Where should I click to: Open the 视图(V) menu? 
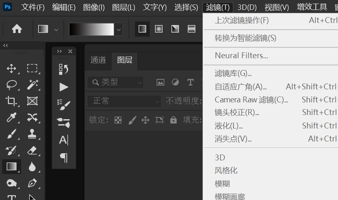coord(276,7)
